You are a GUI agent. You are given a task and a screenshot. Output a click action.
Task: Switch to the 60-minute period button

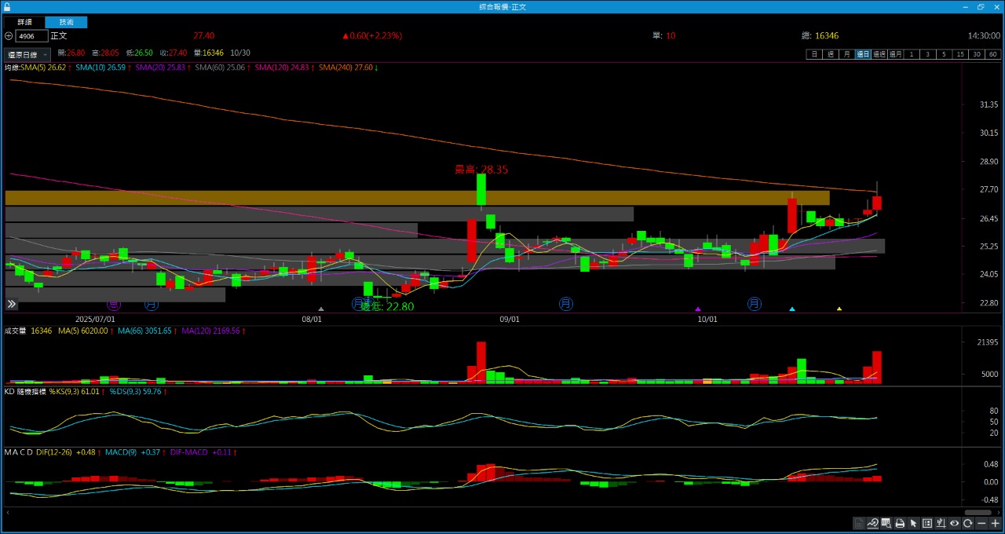point(993,54)
